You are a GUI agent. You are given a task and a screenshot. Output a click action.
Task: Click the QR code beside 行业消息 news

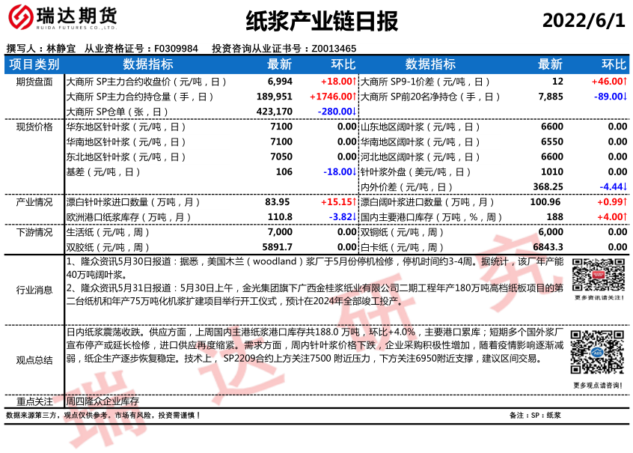point(596,274)
